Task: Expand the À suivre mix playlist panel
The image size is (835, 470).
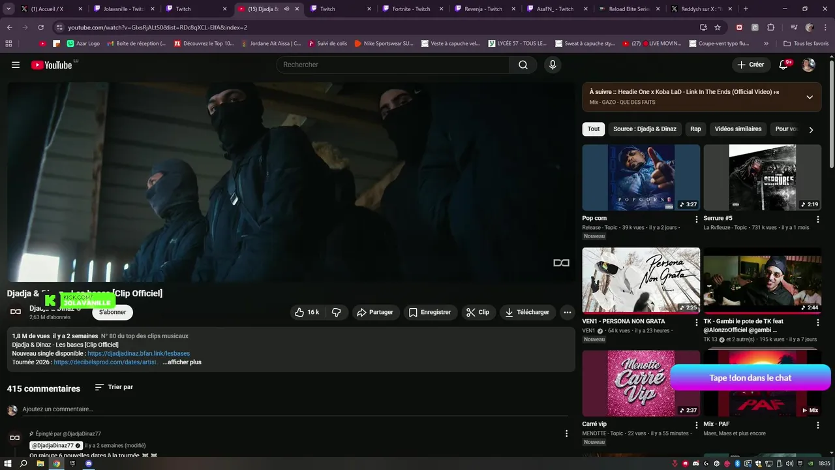Action: [x=810, y=97]
